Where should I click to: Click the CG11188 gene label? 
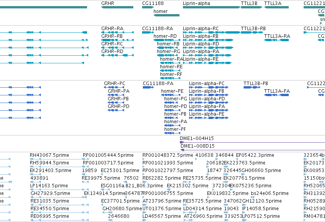[153, 3]
